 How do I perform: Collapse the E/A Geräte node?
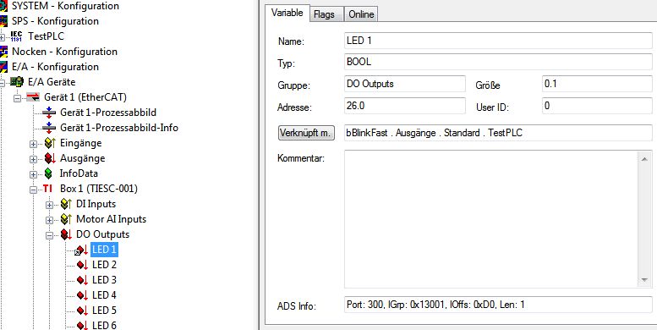coord(2,83)
